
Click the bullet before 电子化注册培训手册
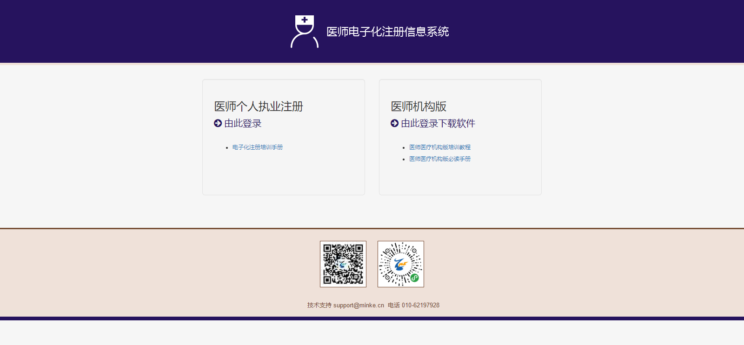tap(227, 148)
